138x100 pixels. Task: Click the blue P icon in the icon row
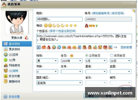pyautogui.click(x=39, y=47)
